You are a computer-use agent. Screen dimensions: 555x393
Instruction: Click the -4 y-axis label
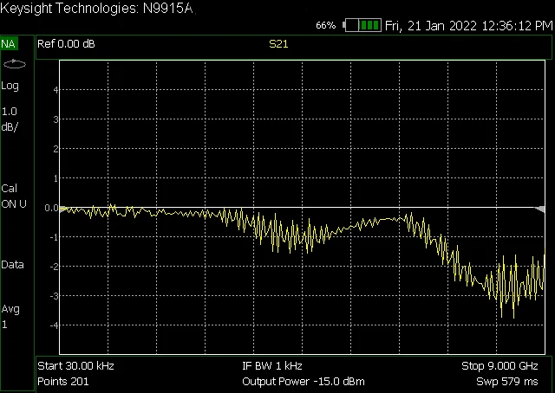point(54,325)
